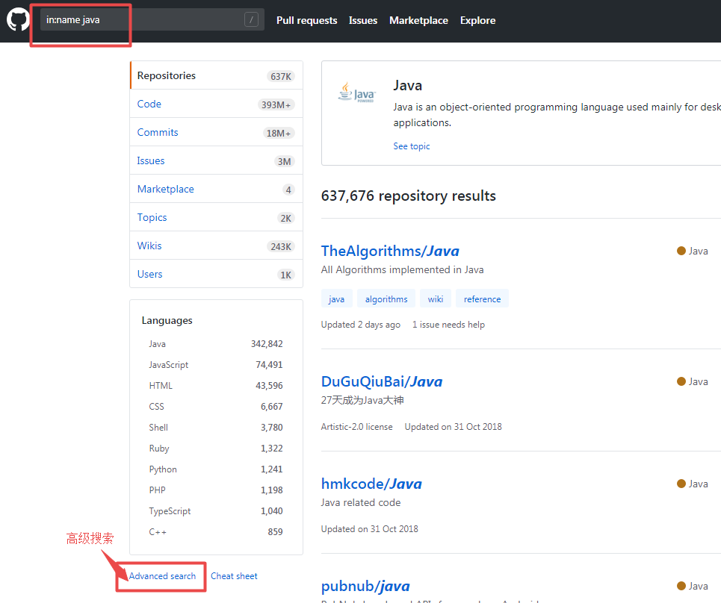This screenshot has height=603, width=721.
Task: Go to Marketplace in the top navigation
Action: (418, 20)
